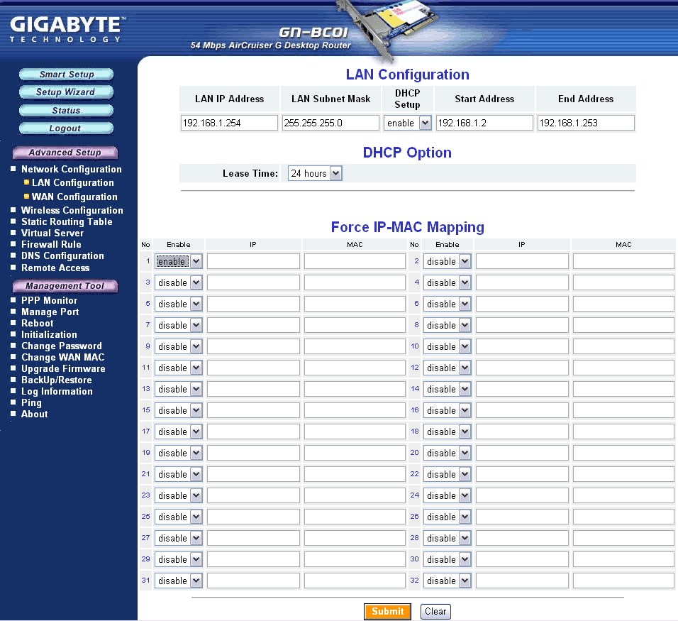678x621 pixels.
Task: Open Log Information page
Action: tap(57, 391)
